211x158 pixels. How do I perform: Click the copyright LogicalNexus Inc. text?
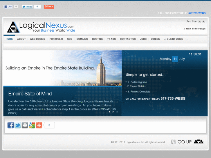138,142
